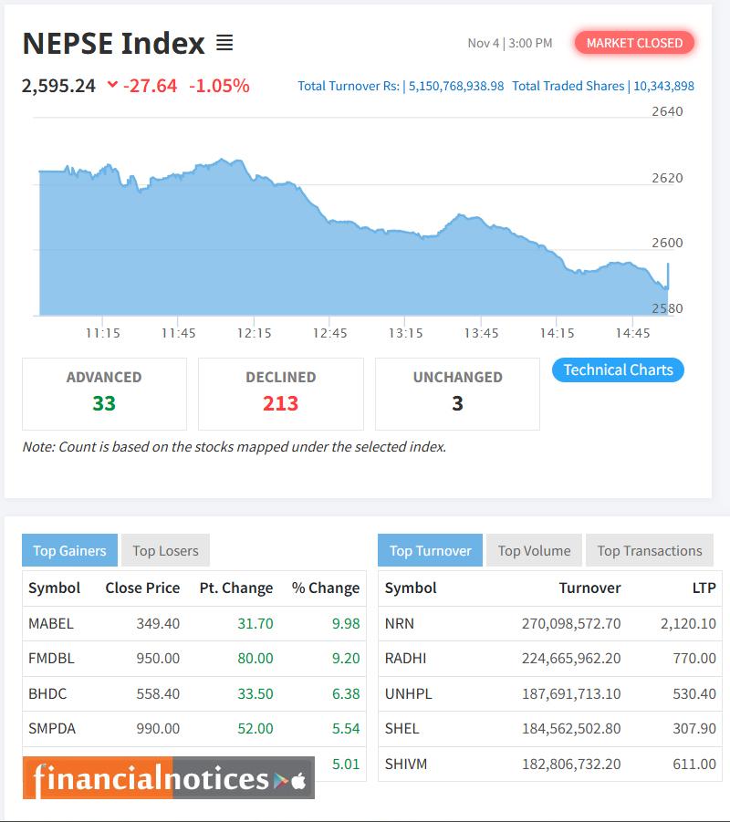Open the hamburger menu beside NEPSE Index
This screenshot has width=730, height=822.
point(226,42)
